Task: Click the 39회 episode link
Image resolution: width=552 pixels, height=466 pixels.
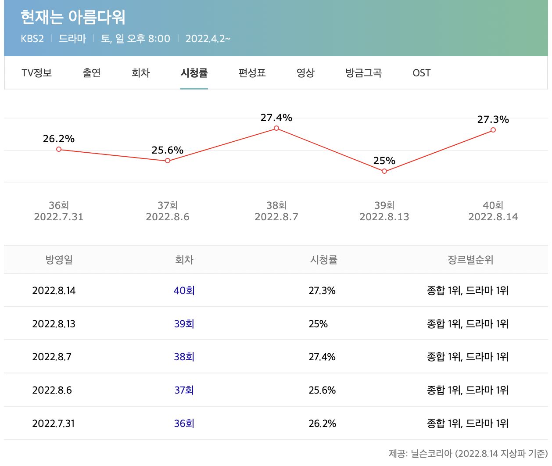Action: [x=183, y=323]
